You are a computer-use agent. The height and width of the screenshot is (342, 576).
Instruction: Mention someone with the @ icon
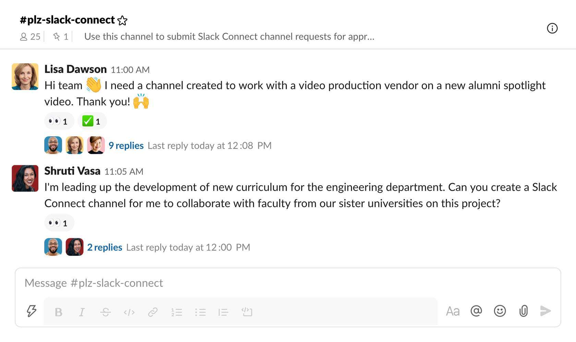tap(476, 311)
